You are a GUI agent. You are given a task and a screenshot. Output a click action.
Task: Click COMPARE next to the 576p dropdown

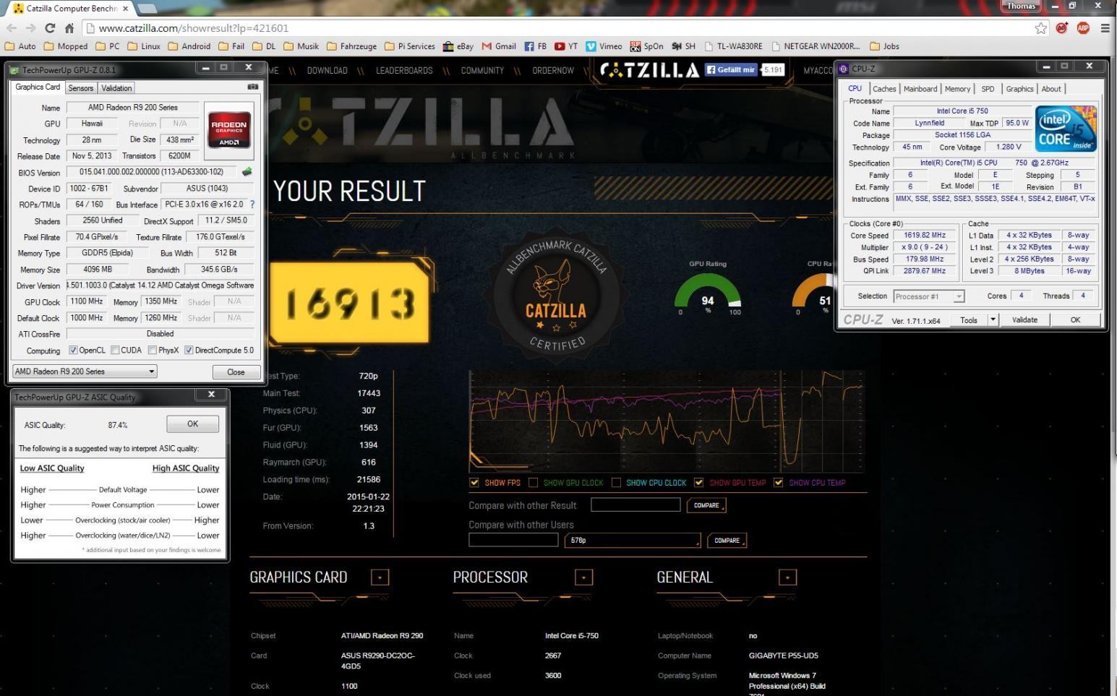click(x=727, y=541)
